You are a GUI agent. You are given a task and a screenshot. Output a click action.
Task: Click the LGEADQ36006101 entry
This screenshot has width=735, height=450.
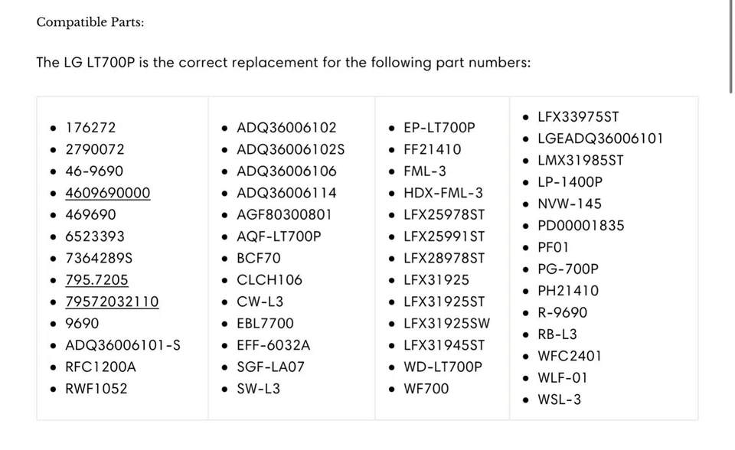tap(600, 139)
